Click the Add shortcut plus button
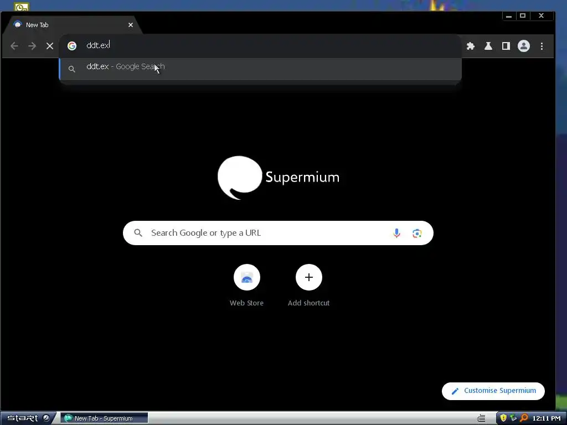 point(309,277)
